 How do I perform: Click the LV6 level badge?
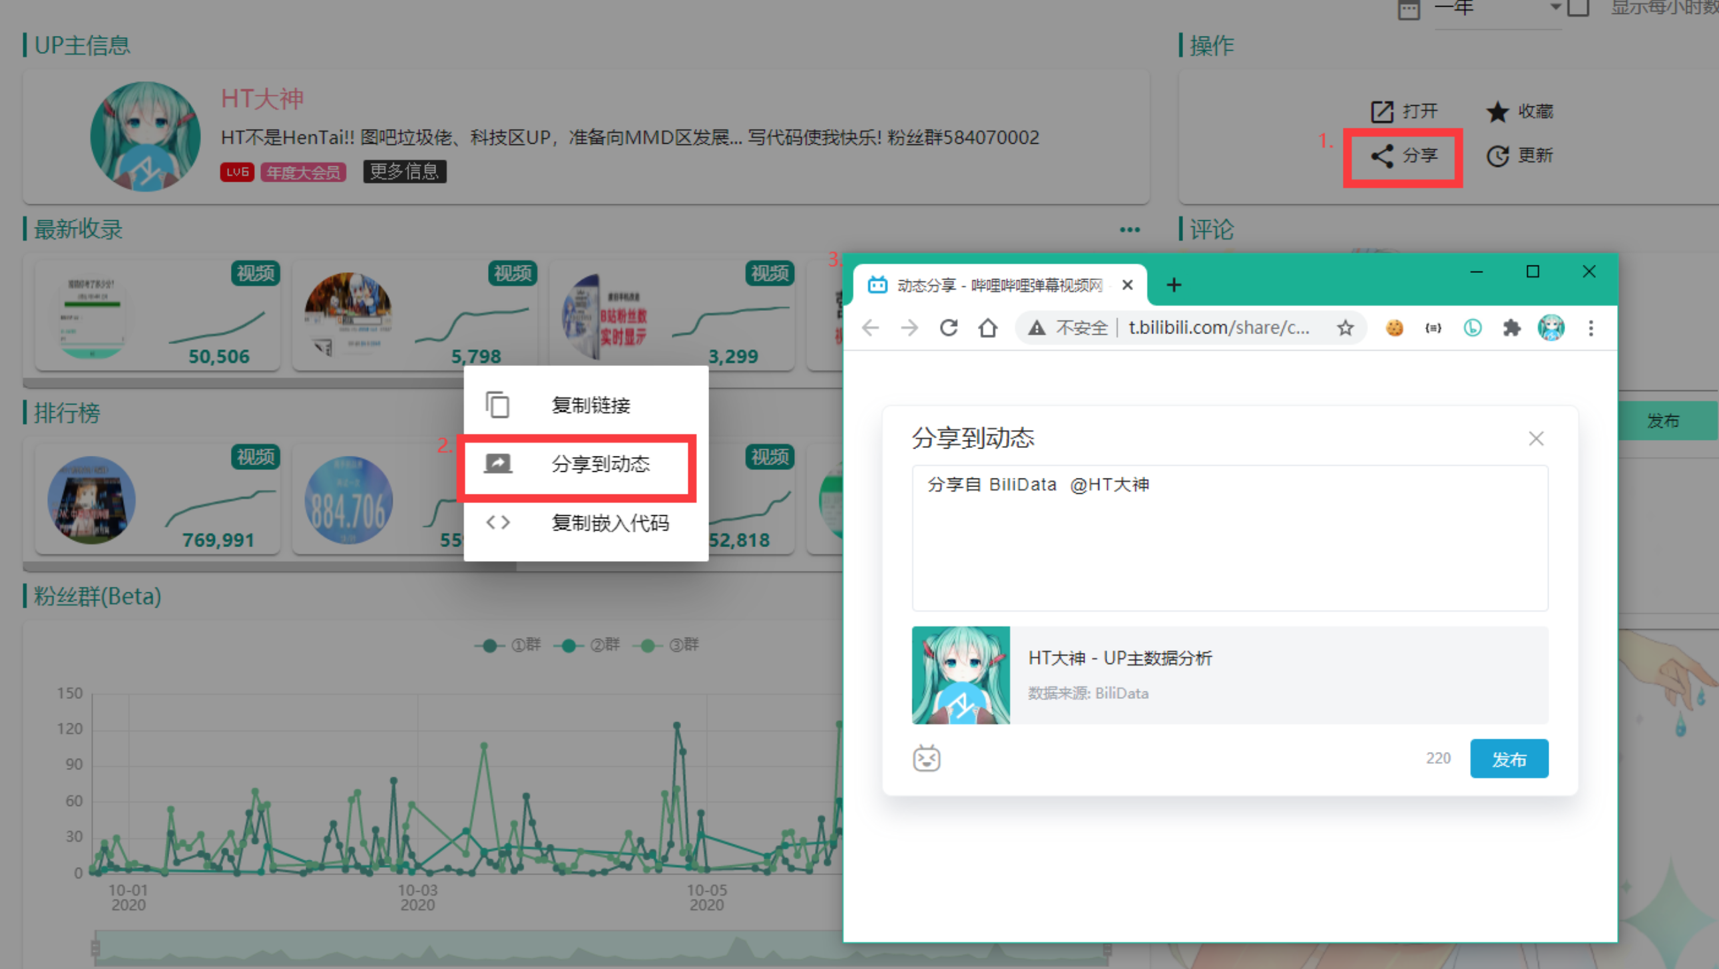[237, 172]
